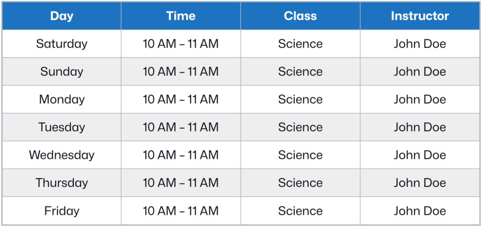This screenshot has height=227, width=482.
Task: Select John Doe in Saturday's row
Action: point(420,44)
